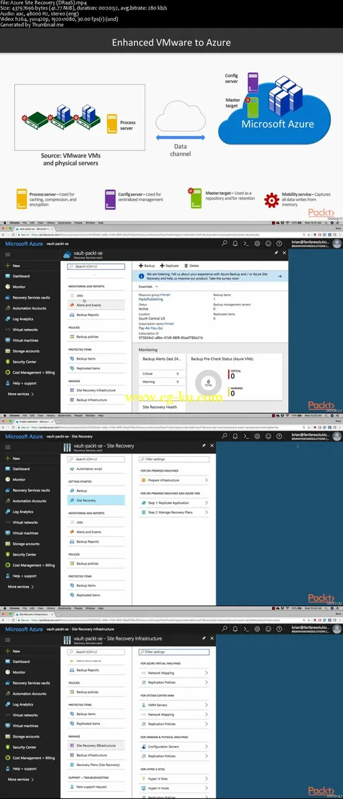Click Virtual machines icon in Site Recovery frame
The image size is (343, 799).
tap(7, 533)
